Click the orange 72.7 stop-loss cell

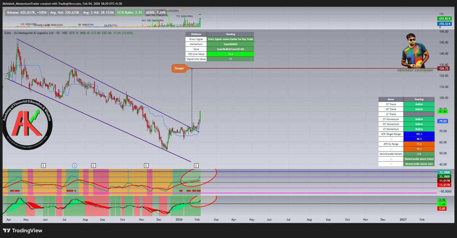[x=419, y=149]
